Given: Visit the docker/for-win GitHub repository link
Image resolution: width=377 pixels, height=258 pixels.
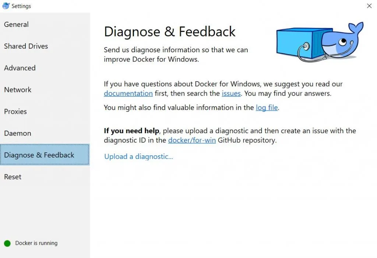Looking at the screenshot, I should tap(192, 140).
